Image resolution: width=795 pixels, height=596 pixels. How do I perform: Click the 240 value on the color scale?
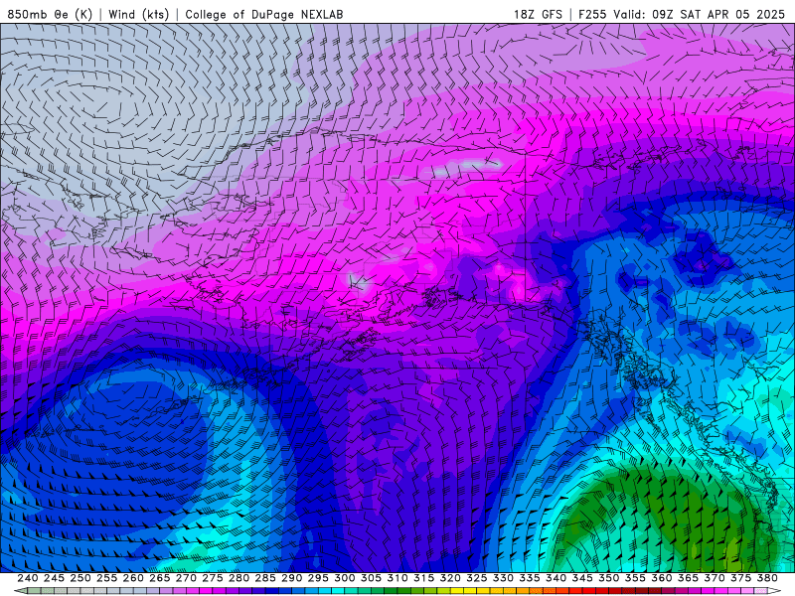coord(28,578)
